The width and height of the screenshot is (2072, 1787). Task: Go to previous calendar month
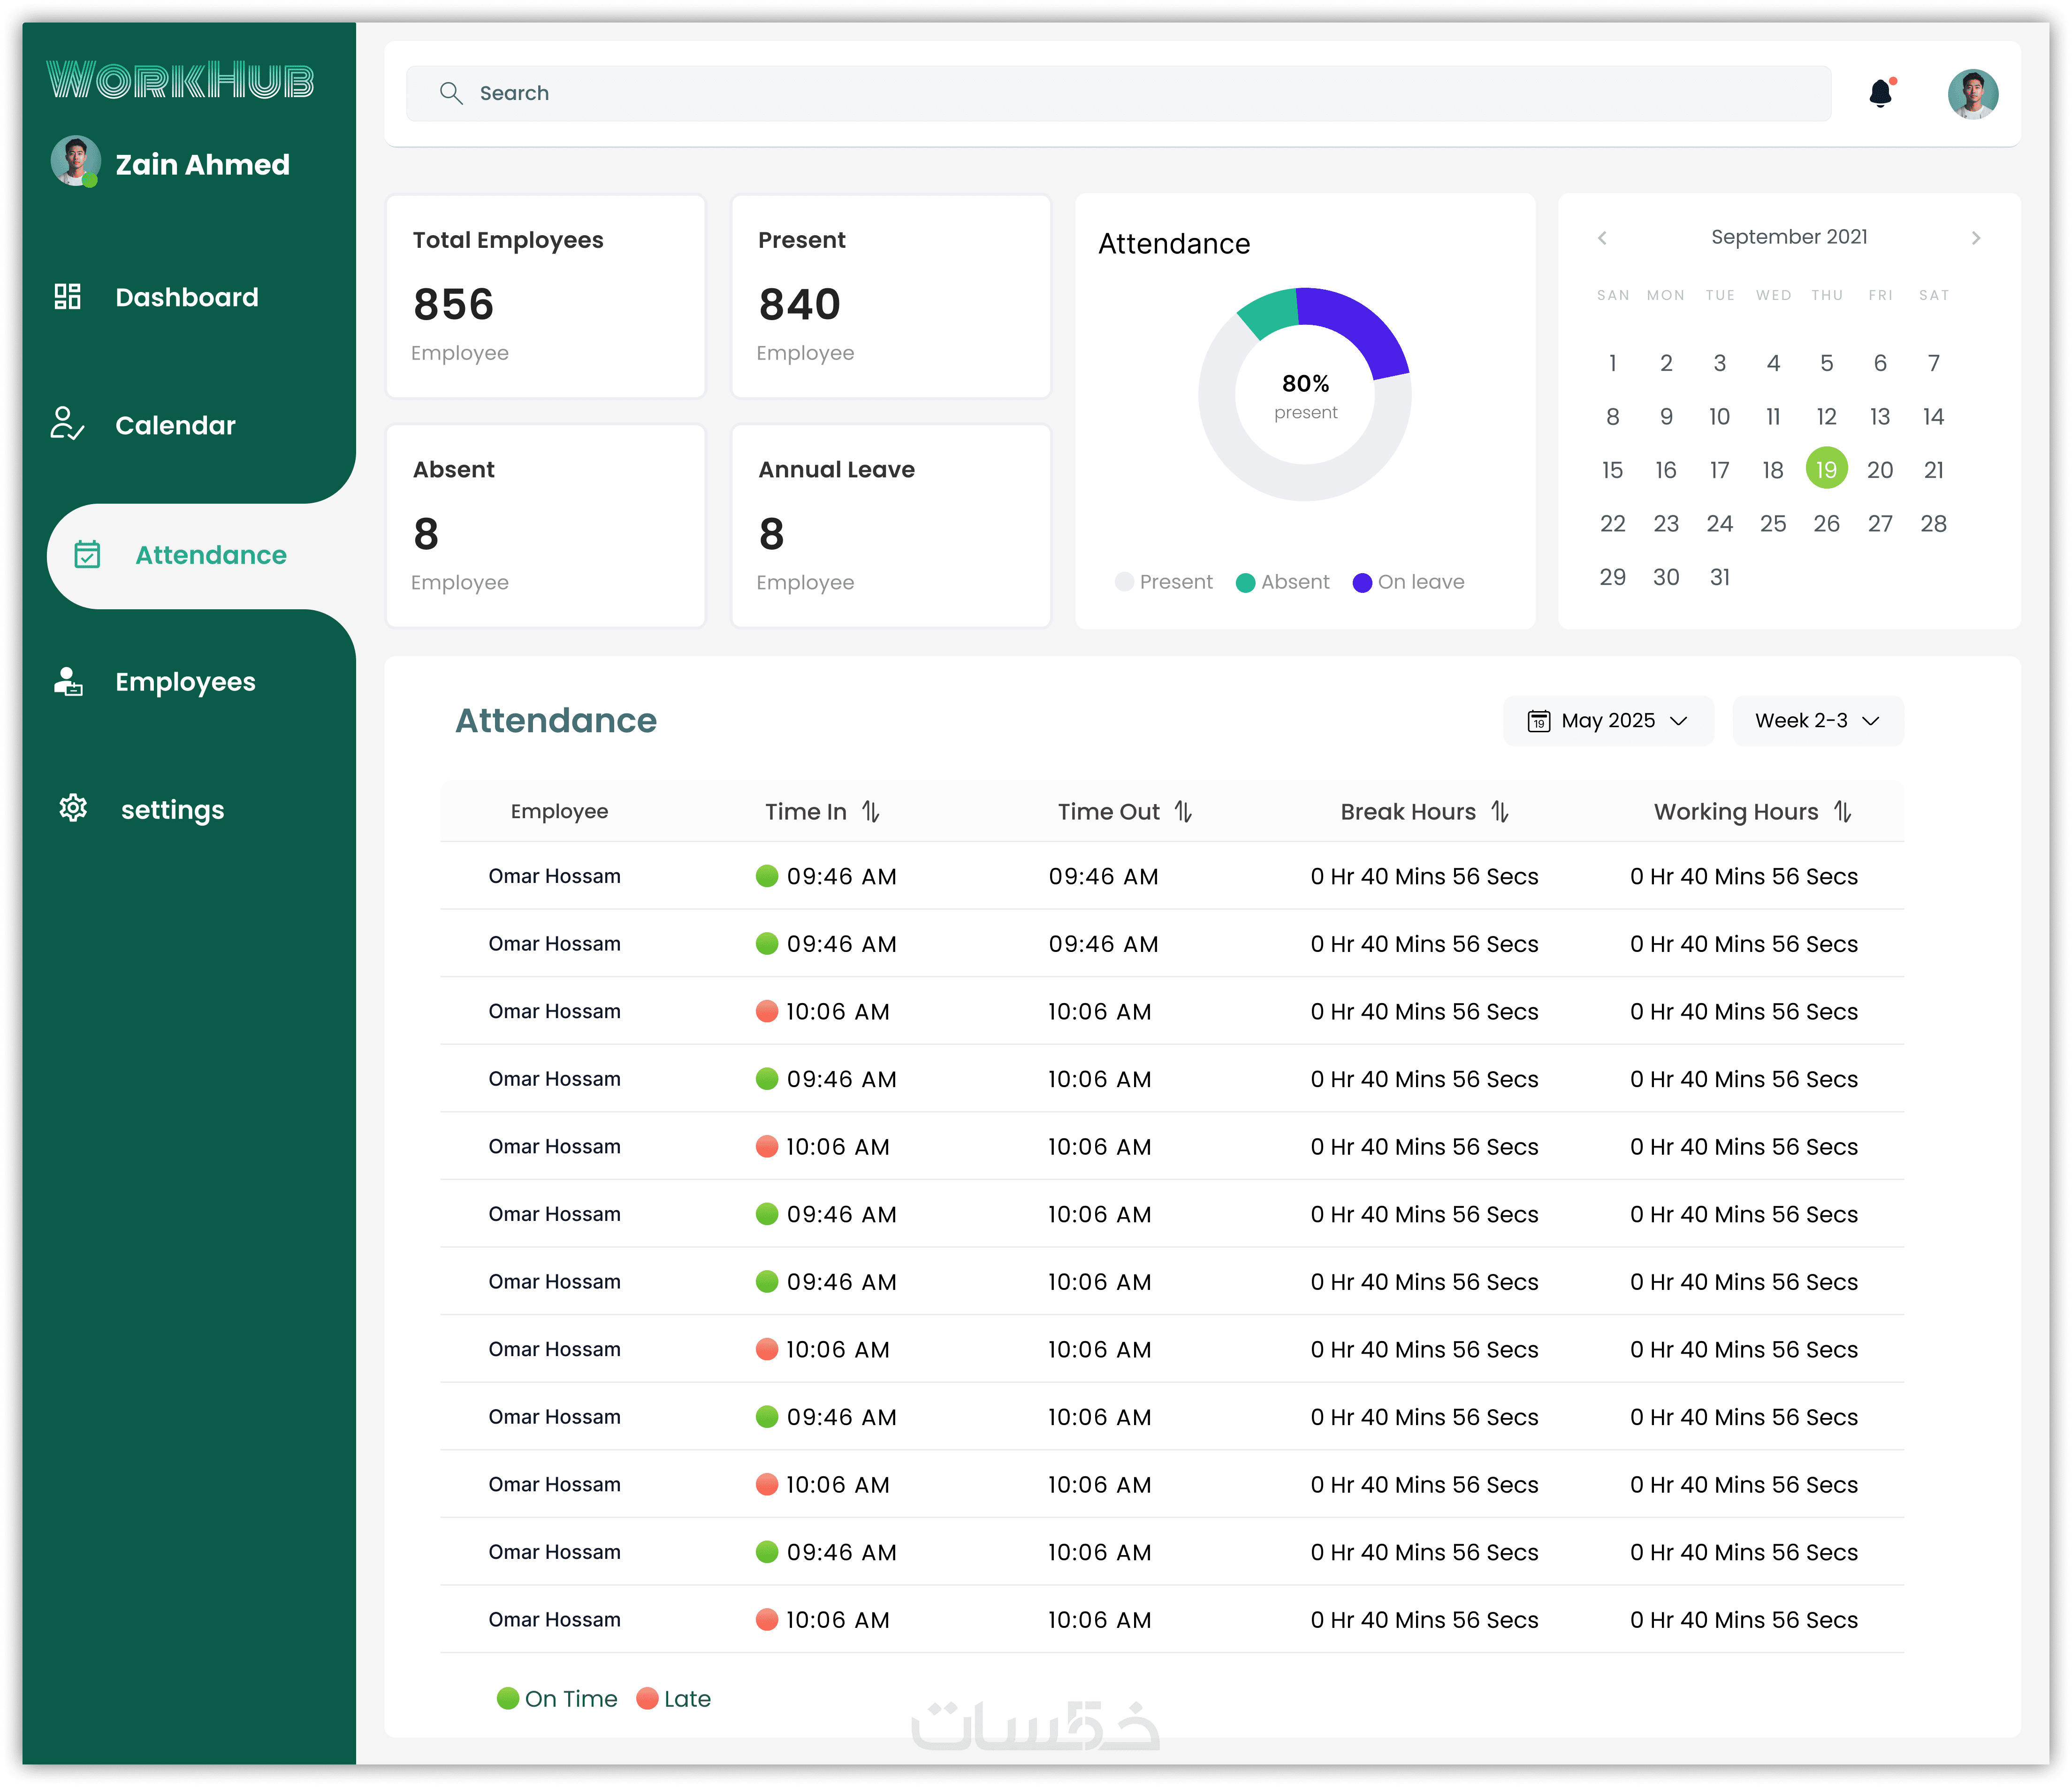click(x=1602, y=238)
